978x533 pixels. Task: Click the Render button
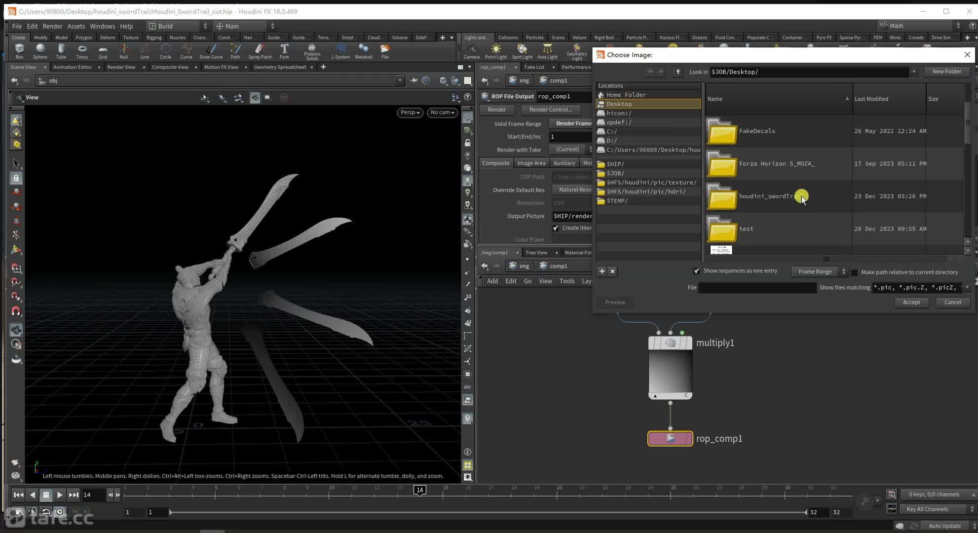click(497, 110)
